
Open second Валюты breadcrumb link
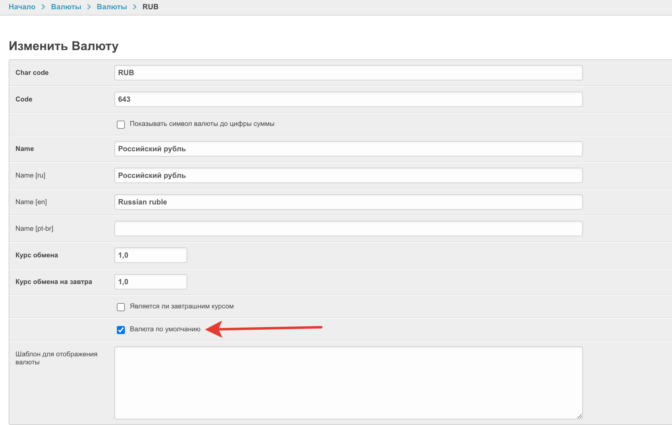point(112,7)
